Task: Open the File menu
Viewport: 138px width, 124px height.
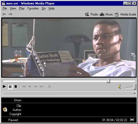Action: pos(5,8)
